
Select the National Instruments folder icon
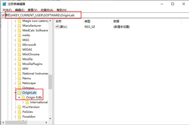[x=20, y=73]
